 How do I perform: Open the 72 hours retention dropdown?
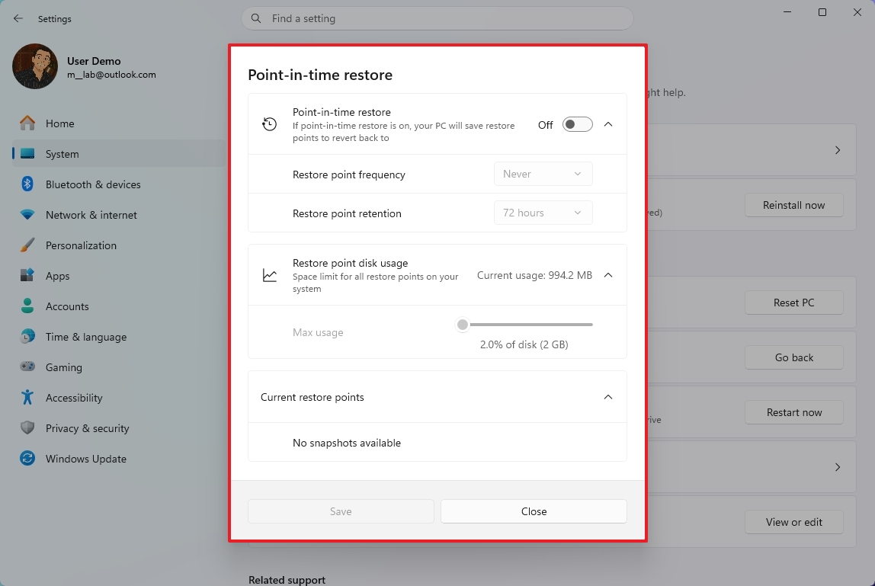pyautogui.click(x=543, y=213)
